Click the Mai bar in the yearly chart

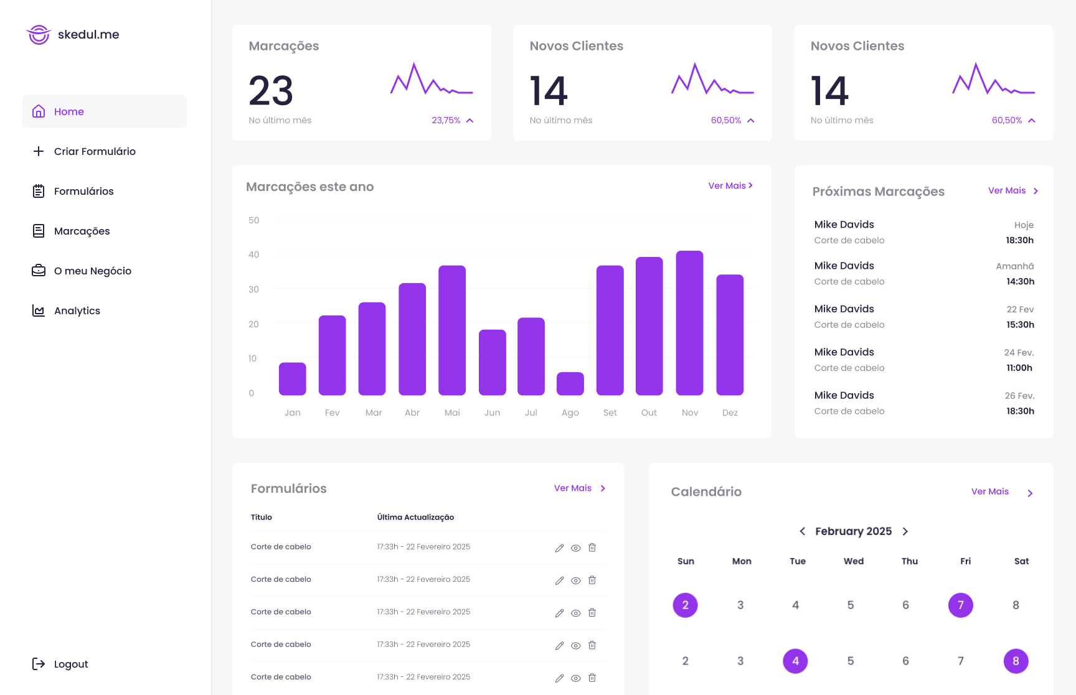click(x=452, y=330)
